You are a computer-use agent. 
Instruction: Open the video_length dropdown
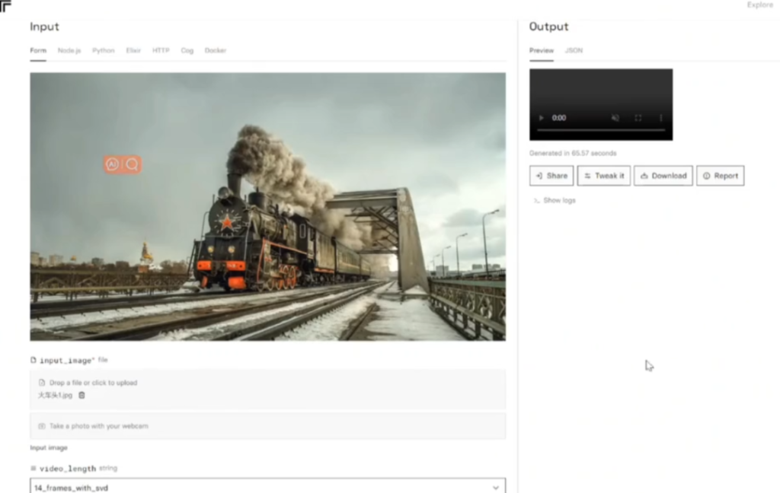(x=267, y=487)
